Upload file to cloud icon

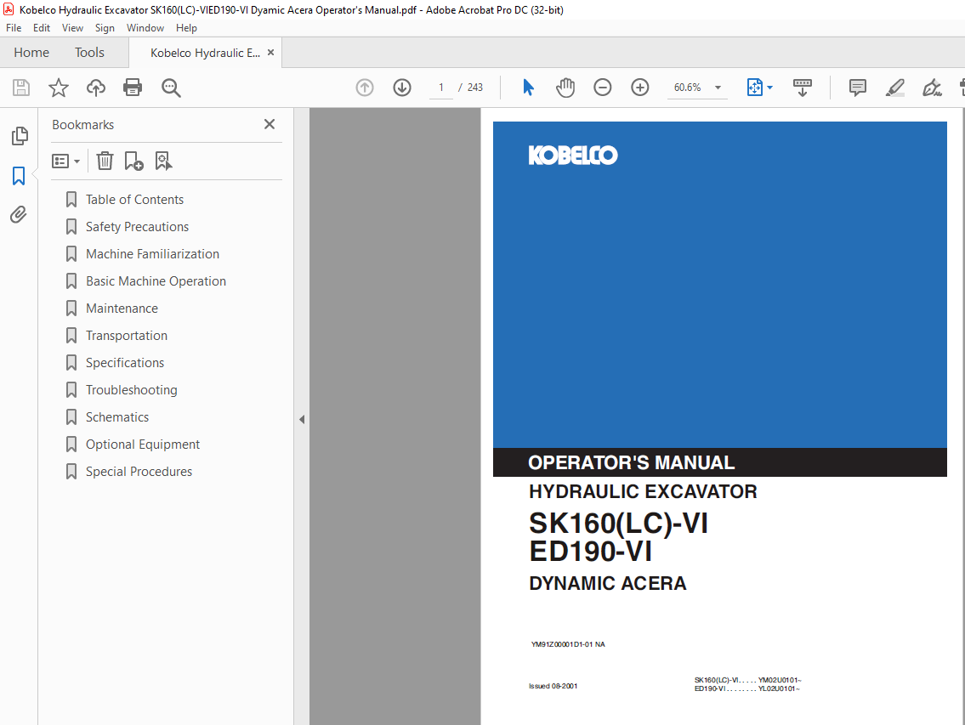(x=95, y=88)
